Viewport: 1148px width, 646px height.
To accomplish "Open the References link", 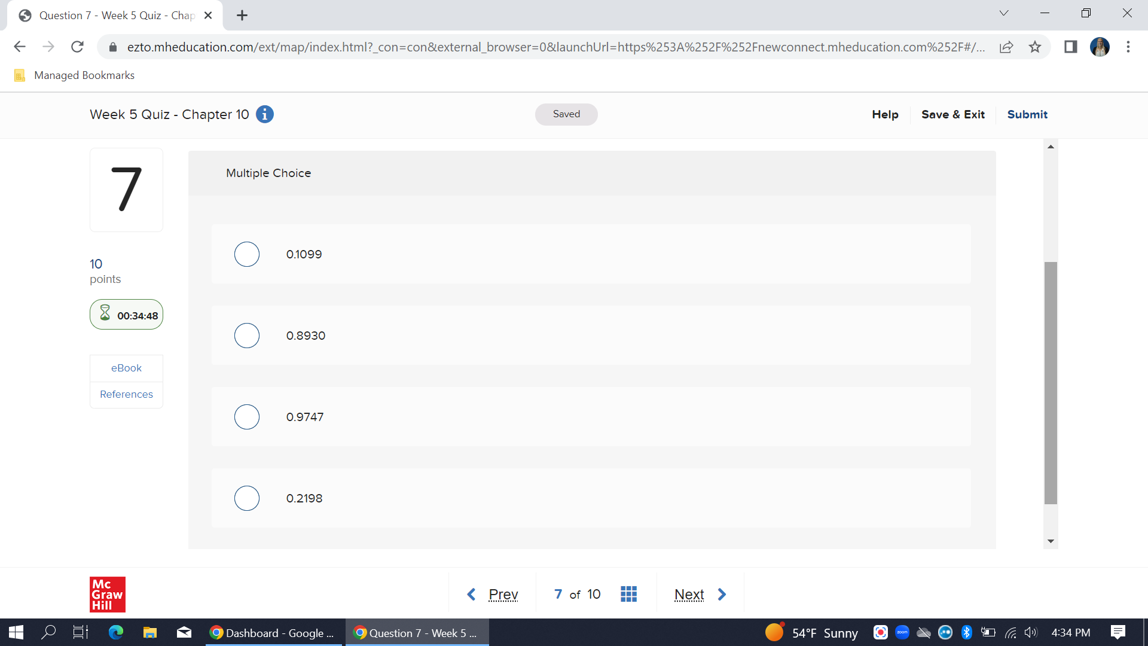I will coord(126,394).
